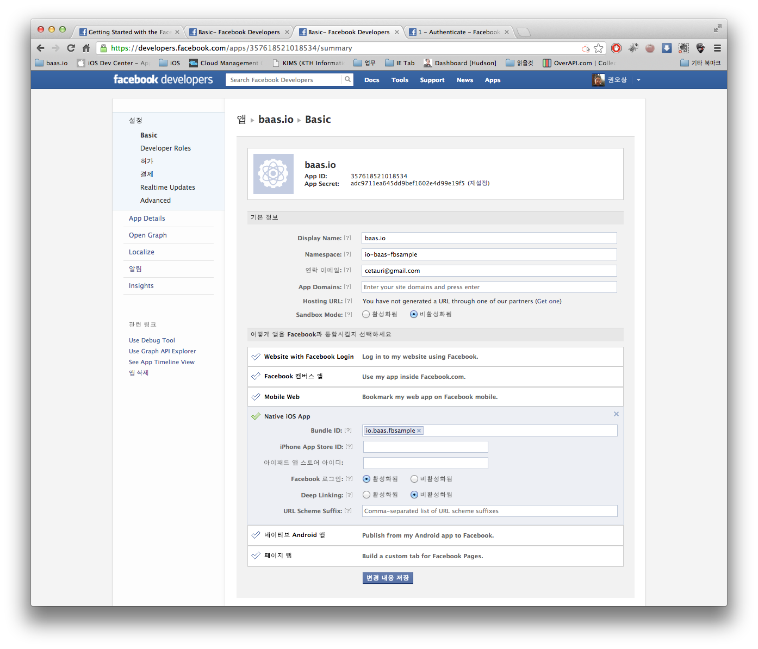Reload the page with the refresh icon
Screen dimensions: 758x649
(x=71, y=48)
